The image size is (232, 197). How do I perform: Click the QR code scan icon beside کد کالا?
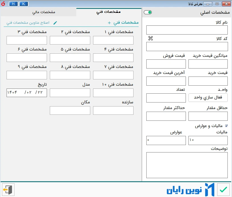click(151, 38)
